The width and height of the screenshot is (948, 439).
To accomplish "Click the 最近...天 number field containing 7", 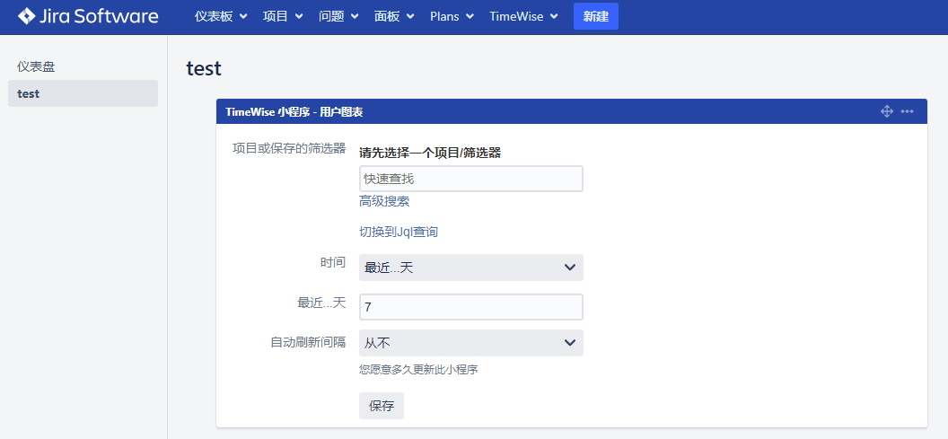I will point(470,307).
